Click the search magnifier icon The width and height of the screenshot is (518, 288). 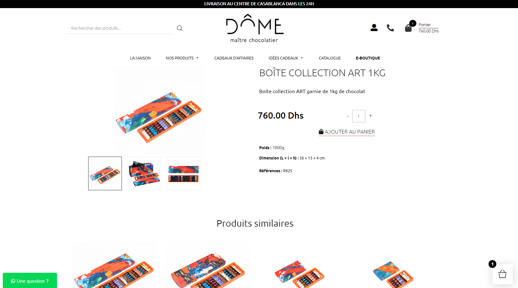point(180,28)
